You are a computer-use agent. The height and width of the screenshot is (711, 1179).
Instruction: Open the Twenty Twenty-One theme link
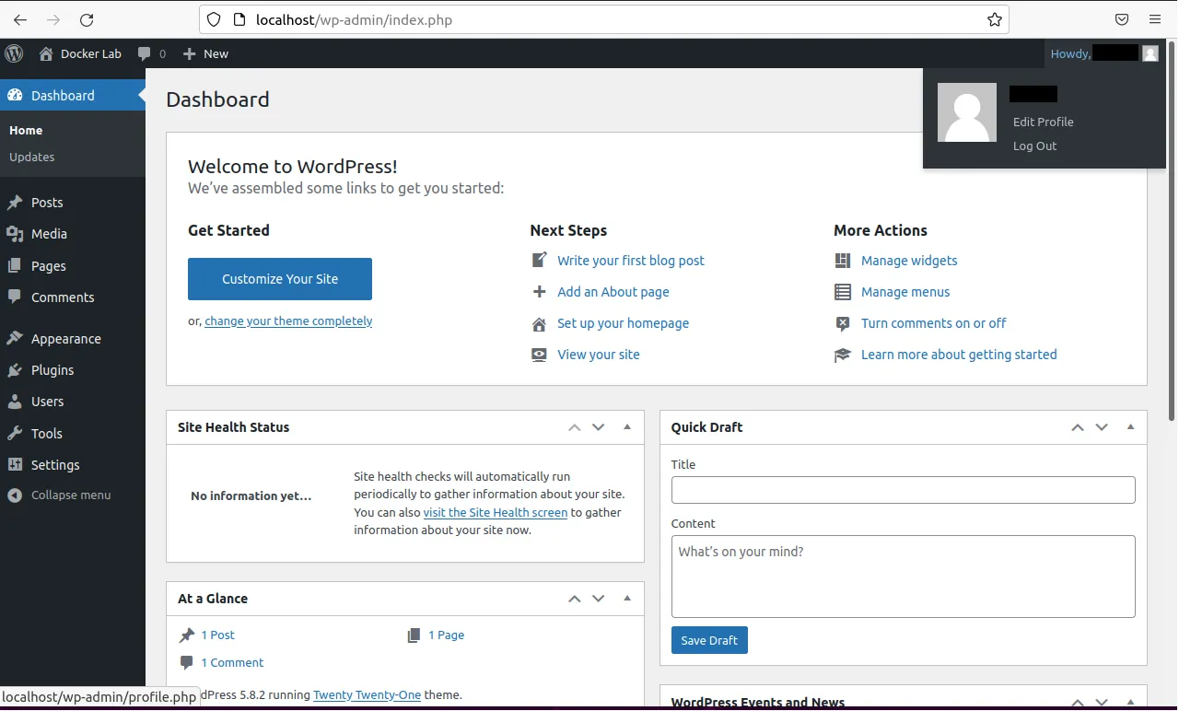point(367,695)
